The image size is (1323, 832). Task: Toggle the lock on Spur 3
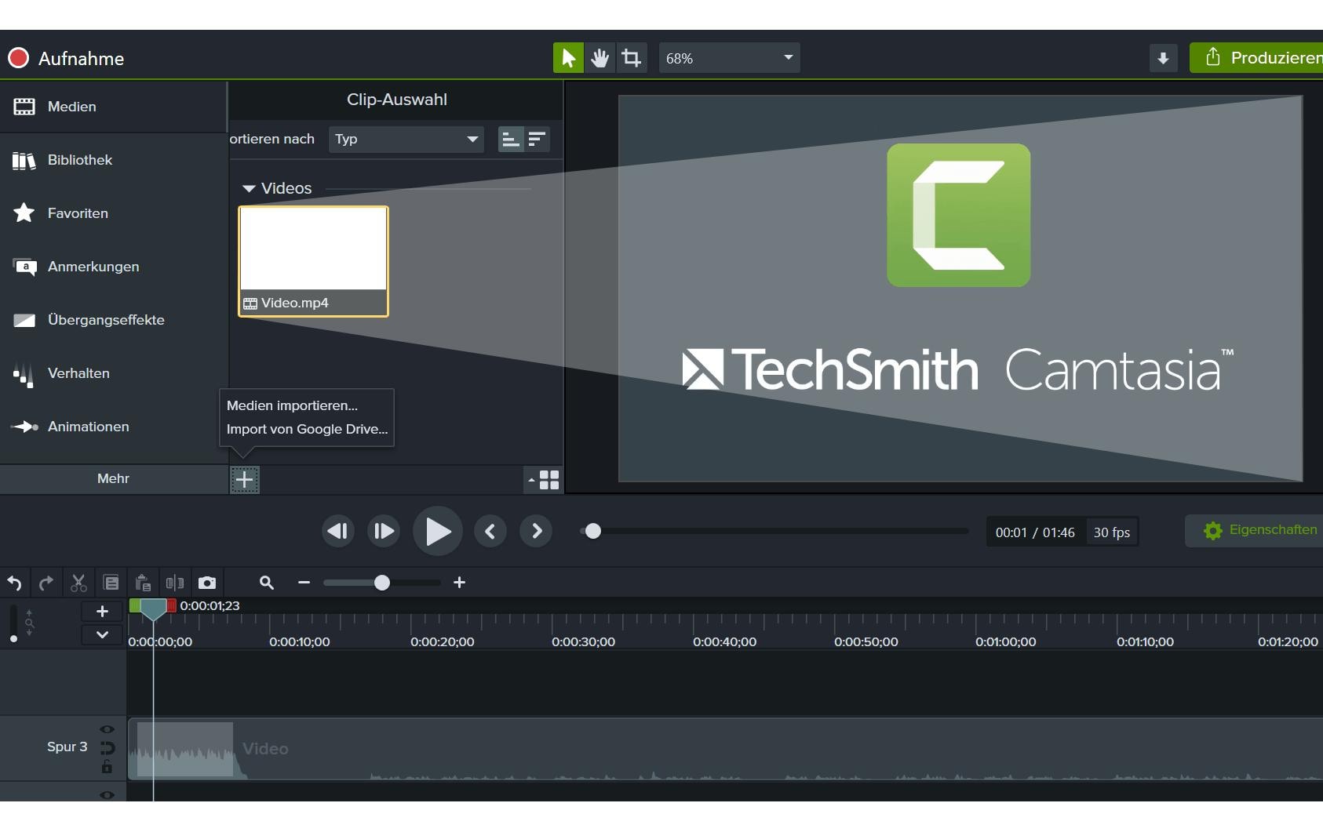[x=107, y=767]
